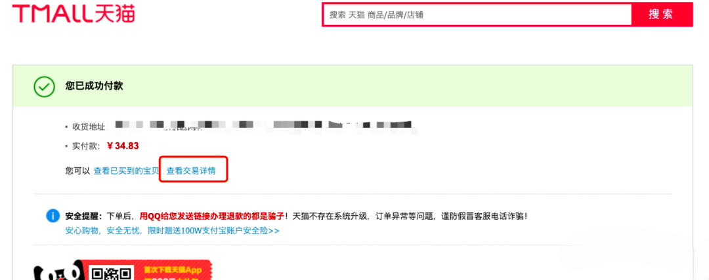
Task: Click the 首次下载天猫App banner text
Action: pos(173,271)
